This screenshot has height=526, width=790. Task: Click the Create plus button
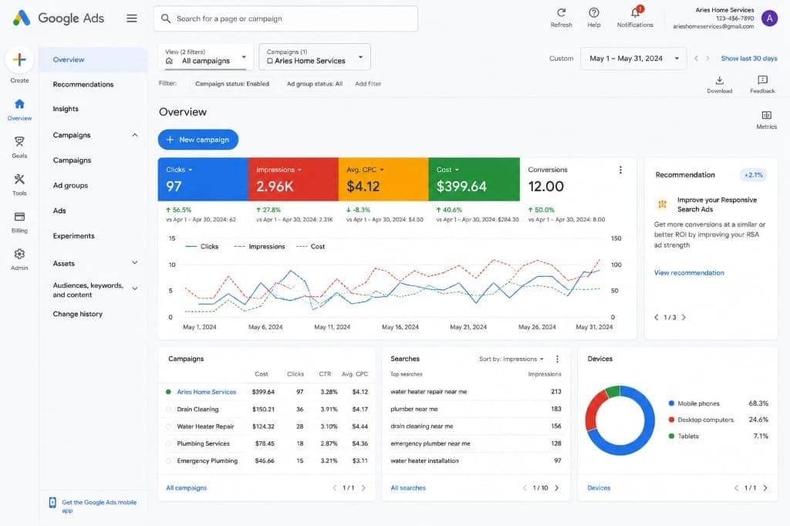(19, 59)
